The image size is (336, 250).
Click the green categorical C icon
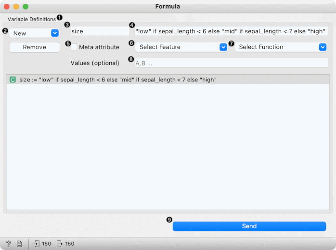click(x=13, y=79)
